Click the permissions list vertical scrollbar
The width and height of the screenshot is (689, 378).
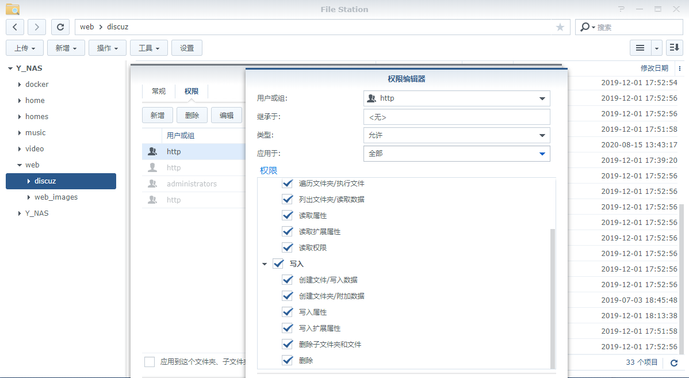(553, 298)
